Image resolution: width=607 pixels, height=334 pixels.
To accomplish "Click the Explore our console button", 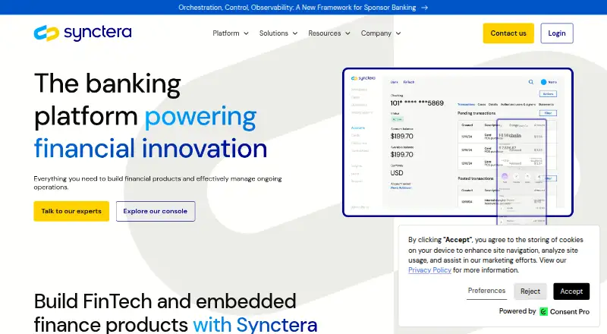I will 156,211.
